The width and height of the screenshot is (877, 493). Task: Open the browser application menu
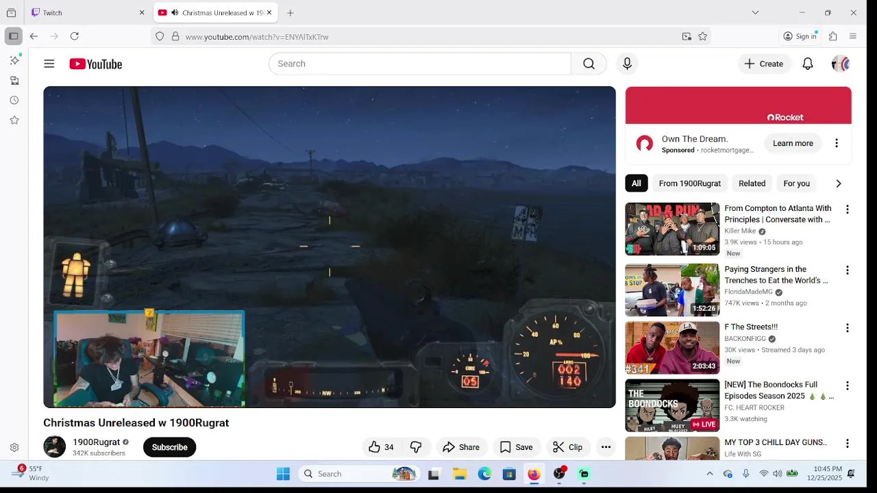pyautogui.click(x=853, y=36)
